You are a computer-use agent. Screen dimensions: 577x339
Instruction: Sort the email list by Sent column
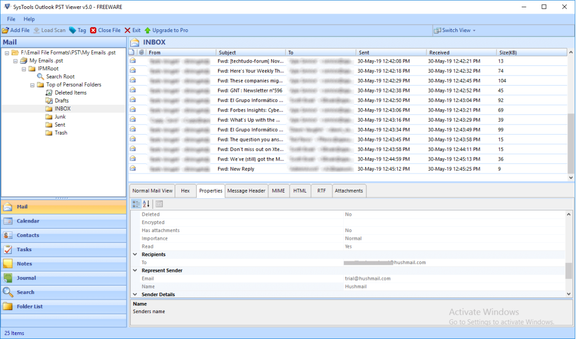[x=391, y=52]
